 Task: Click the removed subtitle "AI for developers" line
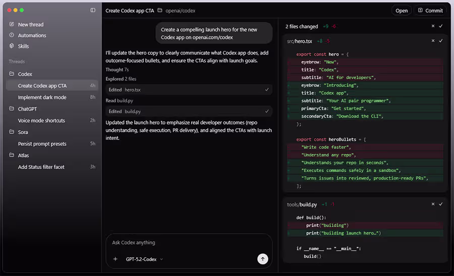[365, 77]
